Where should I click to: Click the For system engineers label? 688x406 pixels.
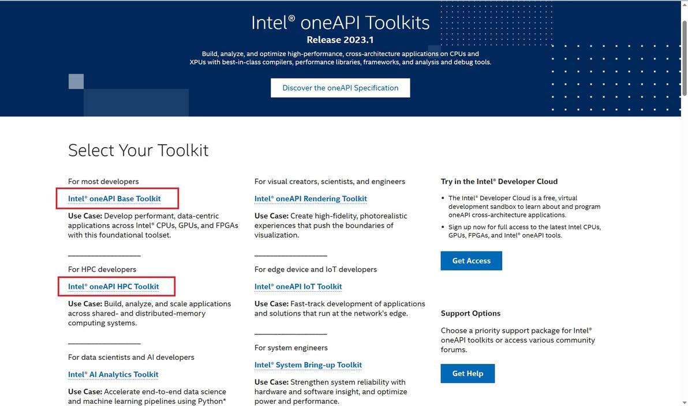[291, 348]
